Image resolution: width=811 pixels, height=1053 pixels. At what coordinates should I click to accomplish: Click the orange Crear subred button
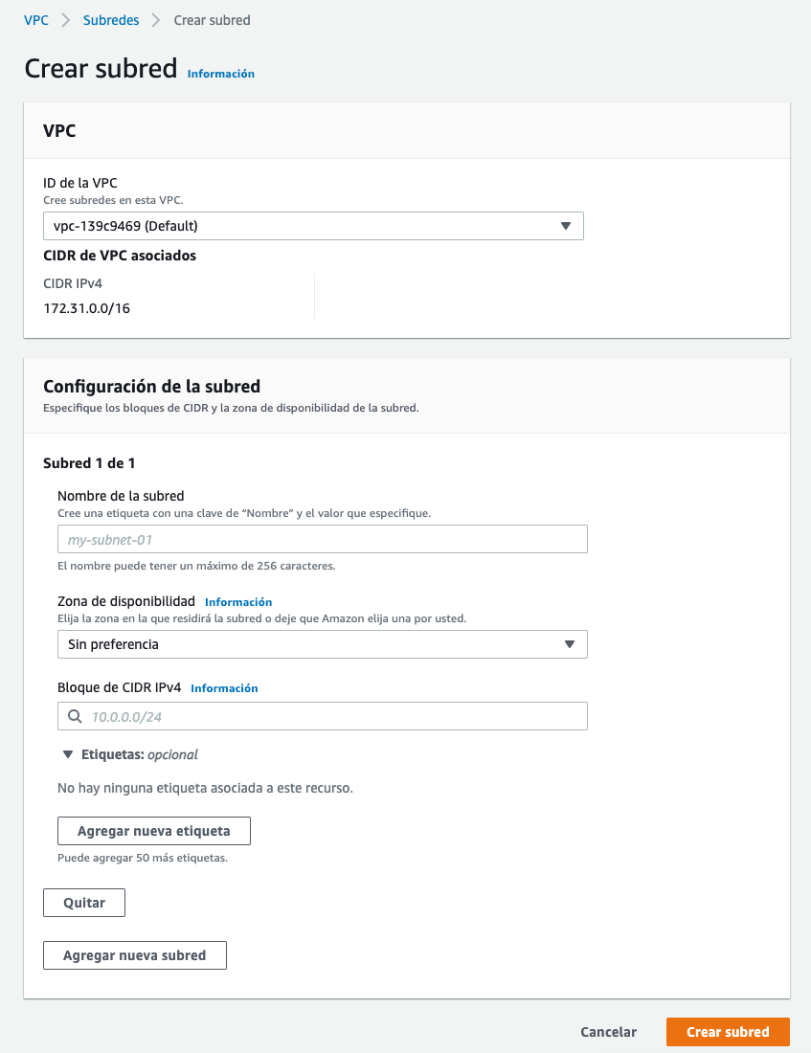[x=728, y=1032]
